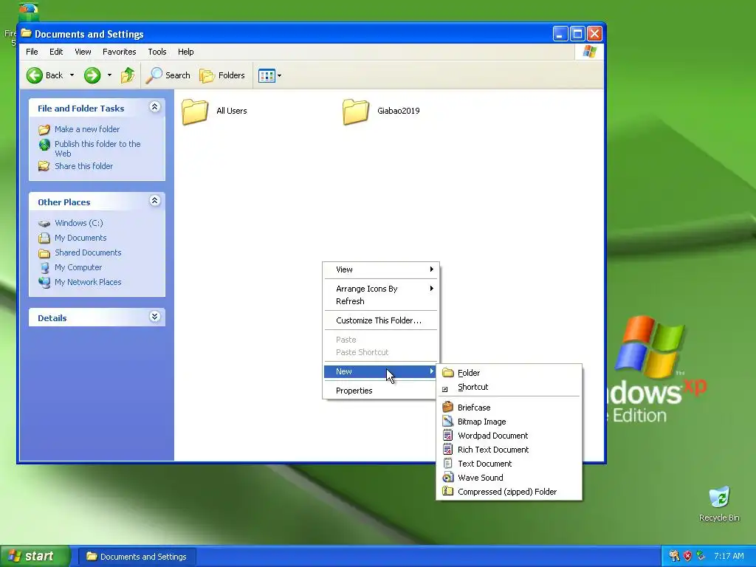Open the Forward history dropdown arrow

point(109,75)
